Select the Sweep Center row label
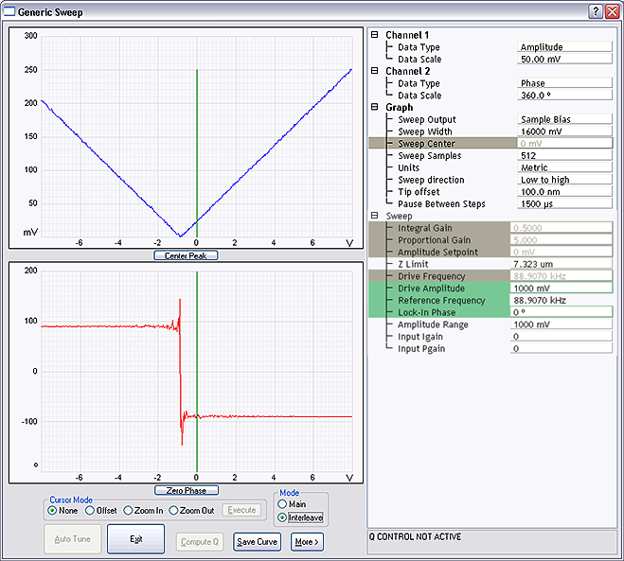This screenshot has height=561, width=624. coord(427,143)
